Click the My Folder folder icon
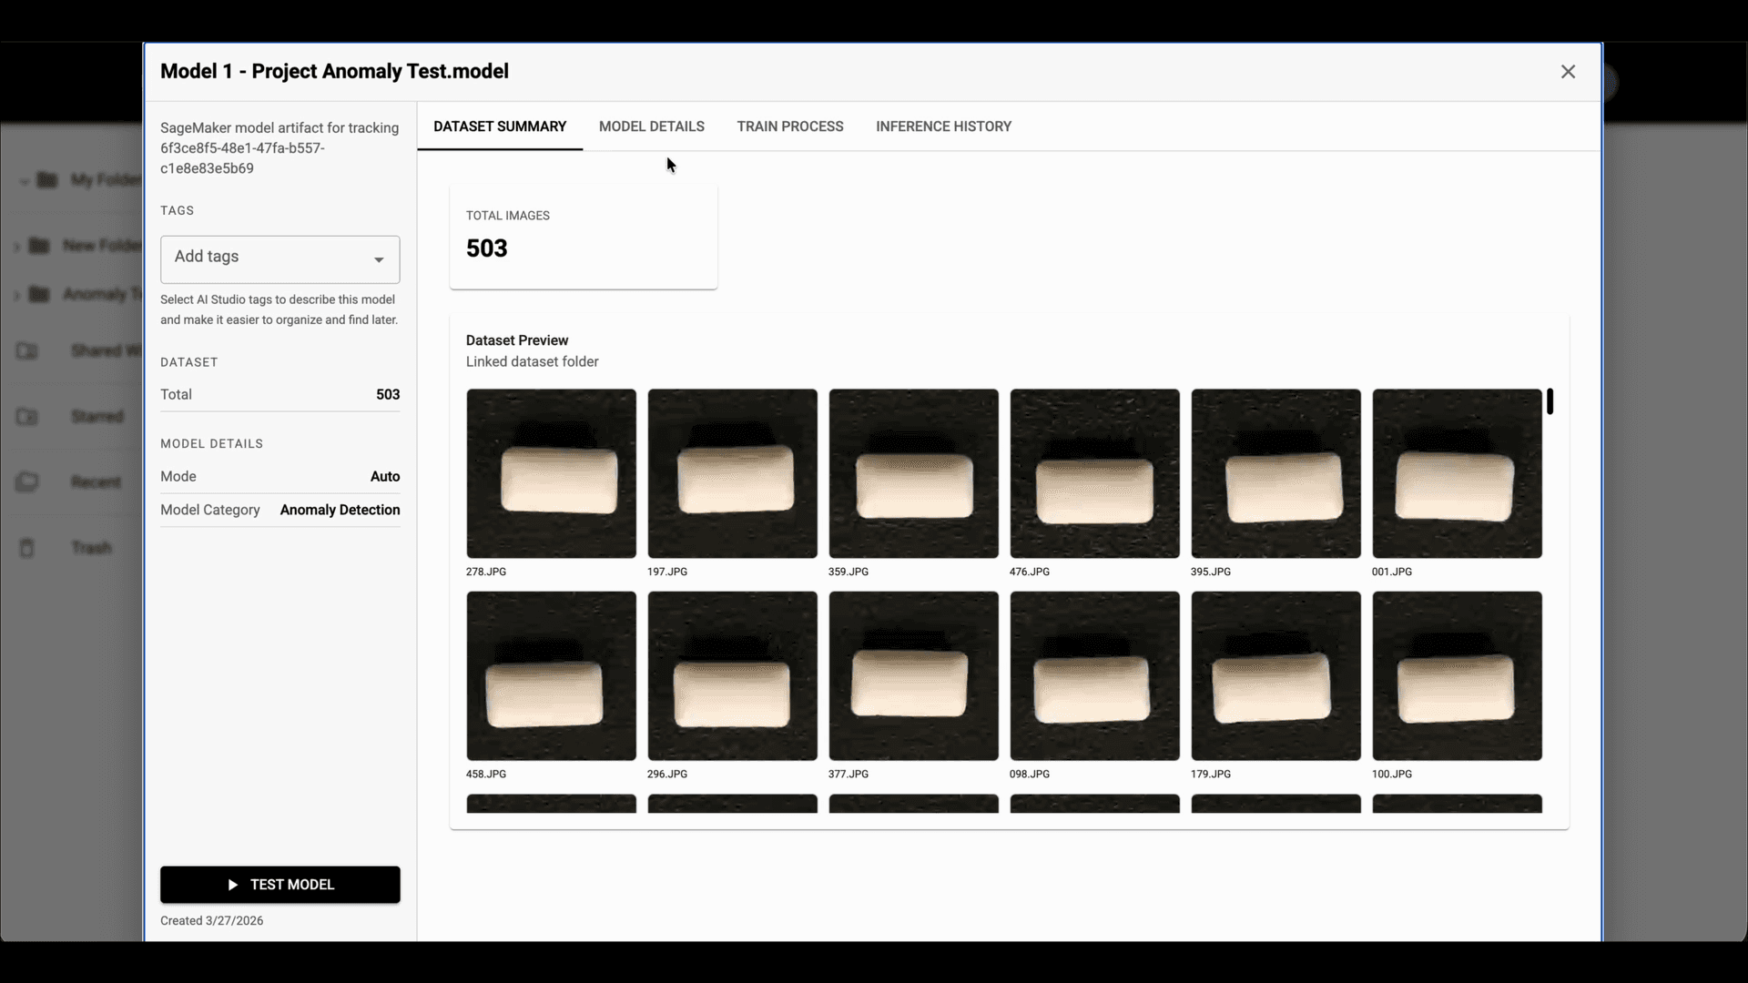Image resolution: width=1748 pixels, height=983 pixels. click(x=47, y=179)
